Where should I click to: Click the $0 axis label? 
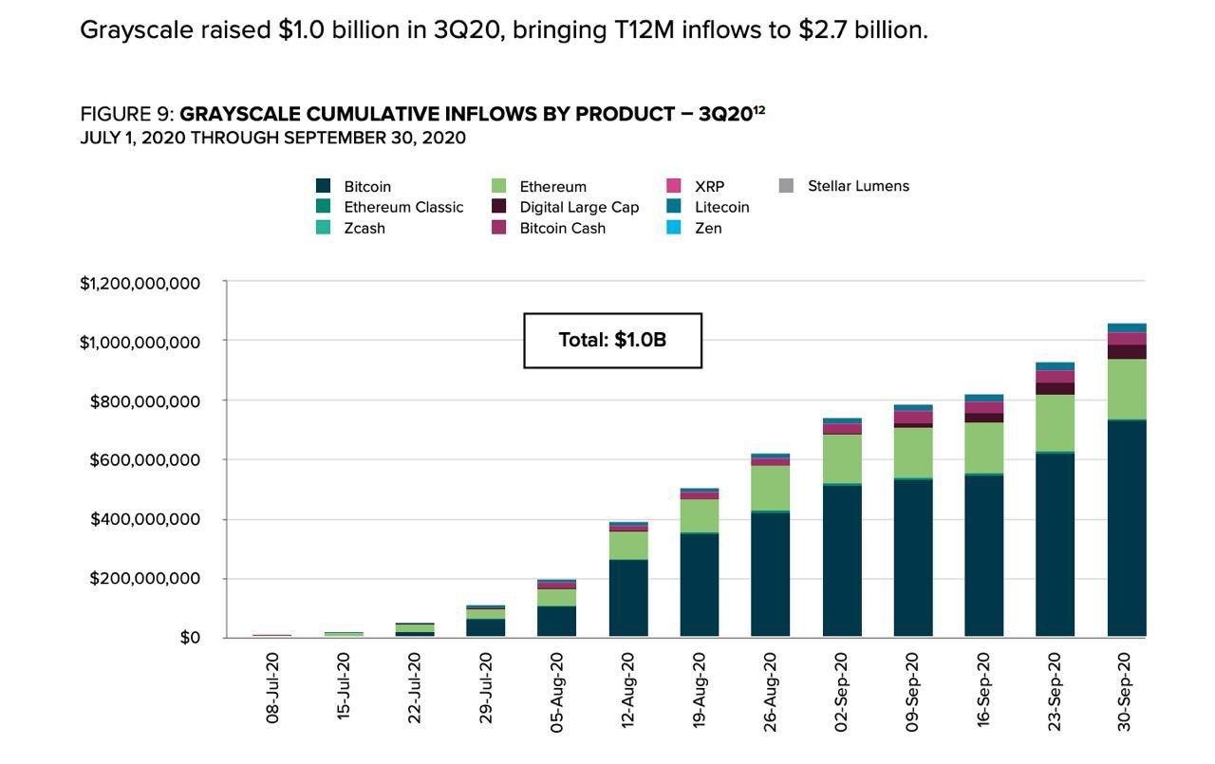[190, 638]
